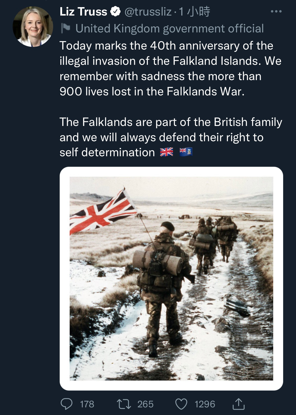
Task: Click the line 'The Falklands are part of the British family'
Action: 171,122
